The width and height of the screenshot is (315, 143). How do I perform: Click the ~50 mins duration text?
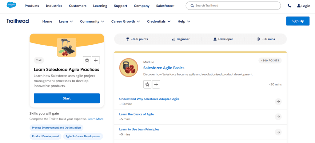tap(268, 39)
